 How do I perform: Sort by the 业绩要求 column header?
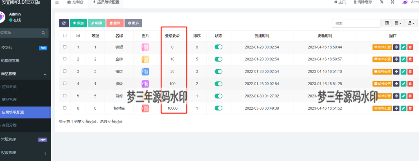coord(172,35)
